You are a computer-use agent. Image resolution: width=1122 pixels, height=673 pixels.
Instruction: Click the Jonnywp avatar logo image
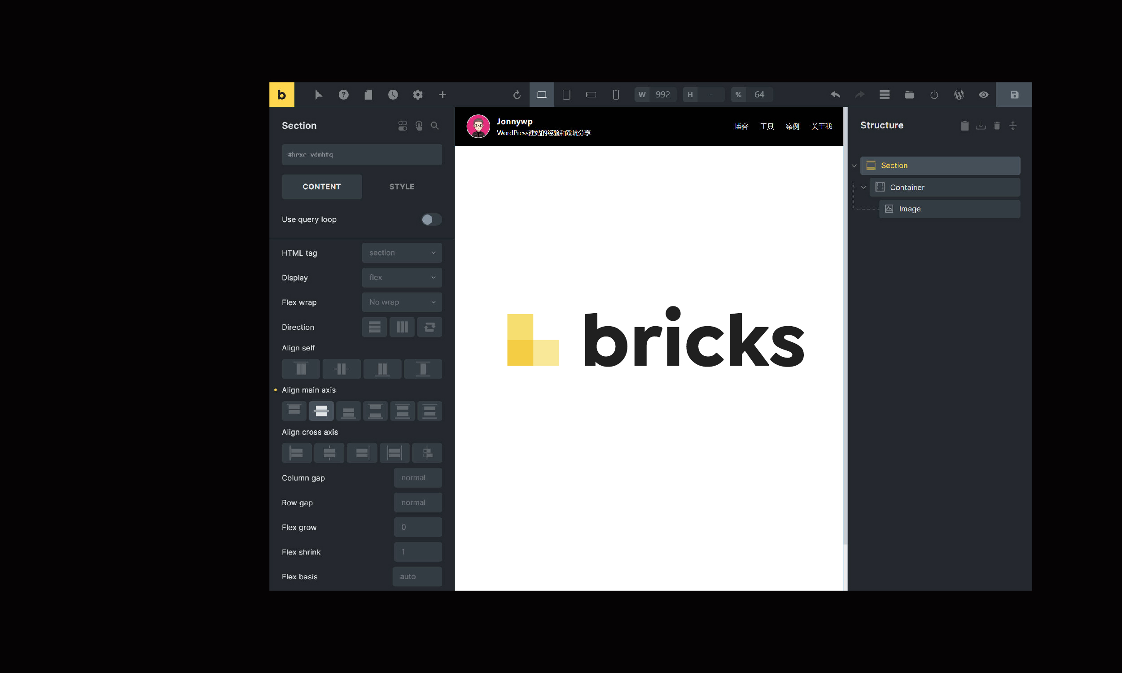[478, 126]
